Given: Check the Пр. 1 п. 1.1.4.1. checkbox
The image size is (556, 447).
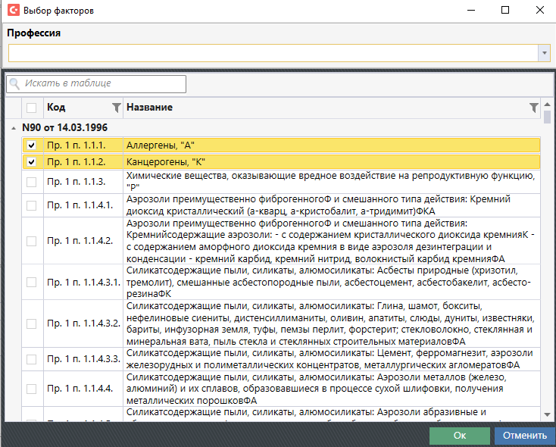Looking at the screenshot, I should click(x=31, y=205).
